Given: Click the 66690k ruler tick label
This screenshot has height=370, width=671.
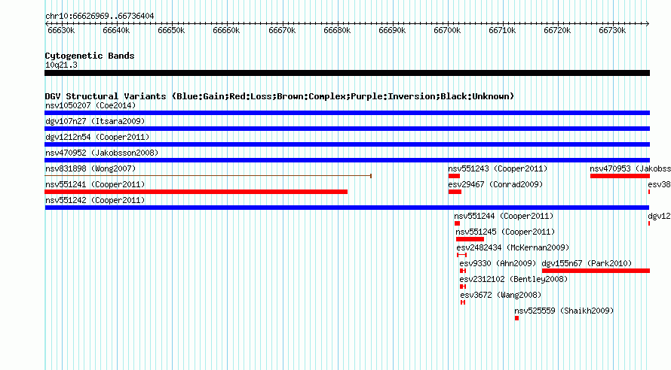Looking at the screenshot, I should 392,30.
